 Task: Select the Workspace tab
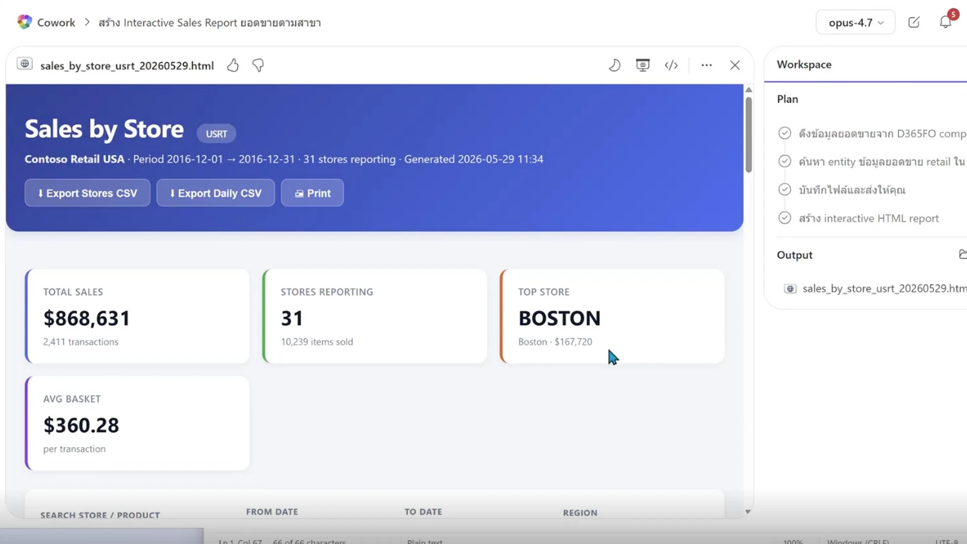[804, 64]
